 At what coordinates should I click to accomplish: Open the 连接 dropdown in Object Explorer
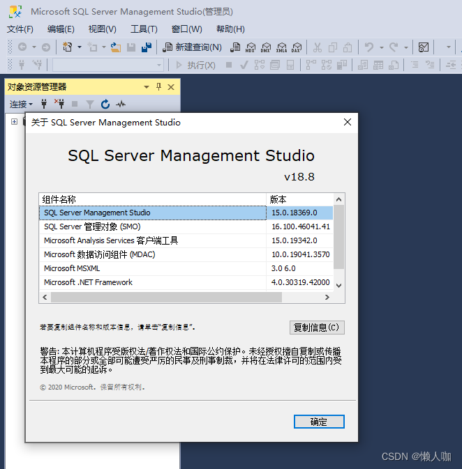click(x=21, y=104)
